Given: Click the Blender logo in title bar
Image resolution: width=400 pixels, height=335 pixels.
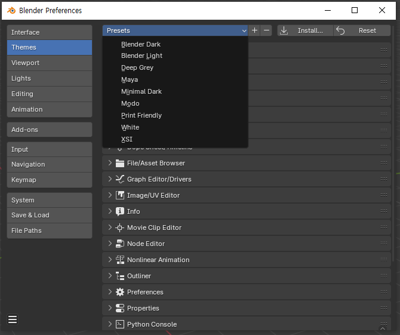Looking at the screenshot, I should (11, 11).
